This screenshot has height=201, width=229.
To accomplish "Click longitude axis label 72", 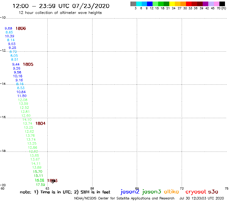I will tap(182, 188).
